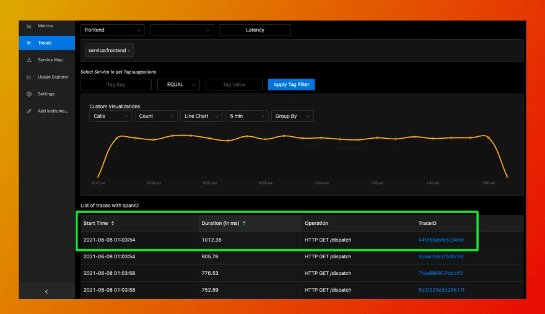Click the Service Map node icon
Image resolution: width=545 pixels, height=314 pixels.
pyautogui.click(x=29, y=60)
